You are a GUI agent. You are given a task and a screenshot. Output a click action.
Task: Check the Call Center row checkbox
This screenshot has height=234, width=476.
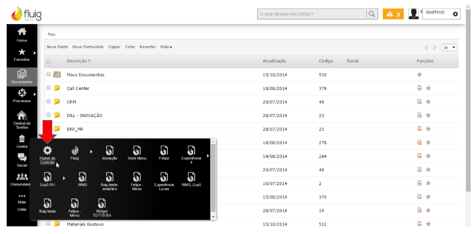click(x=49, y=88)
